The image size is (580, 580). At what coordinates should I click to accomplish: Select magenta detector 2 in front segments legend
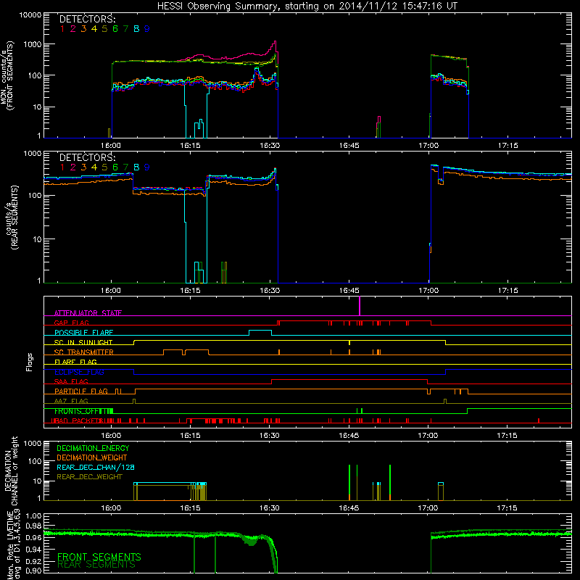coord(73,29)
